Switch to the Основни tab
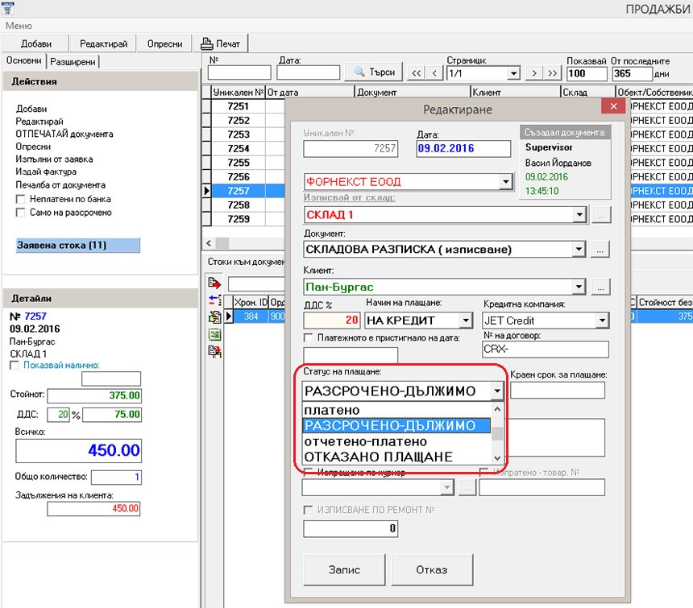This screenshot has height=608, width=693. click(23, 60)
